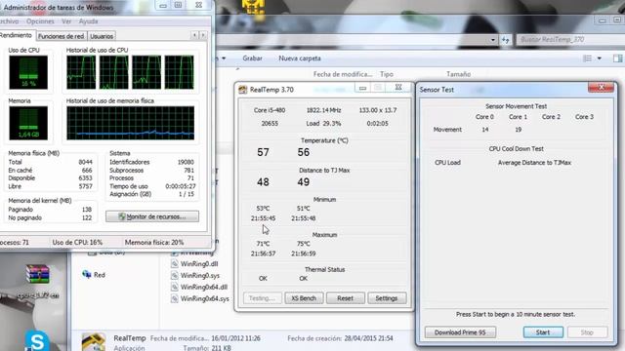Screen dimensions: 625x351
Task: Toggle the Explorer preview pane icon
Action: [x=618, y=58]
